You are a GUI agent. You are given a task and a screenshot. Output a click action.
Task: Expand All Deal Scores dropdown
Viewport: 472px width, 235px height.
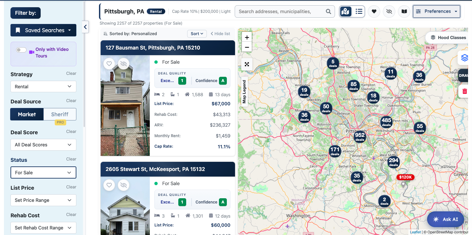[x=43, y=145]
